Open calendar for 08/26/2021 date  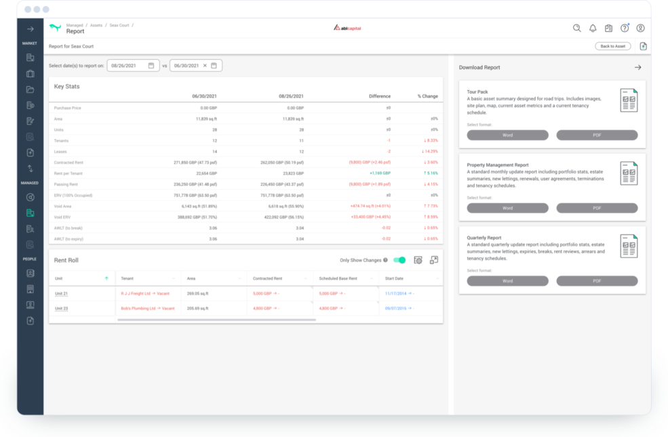pos(151,66)
